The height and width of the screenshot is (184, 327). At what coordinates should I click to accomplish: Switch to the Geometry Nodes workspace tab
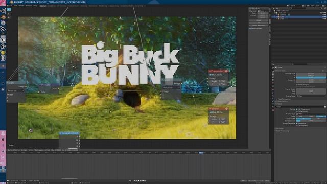click(127, 6)
